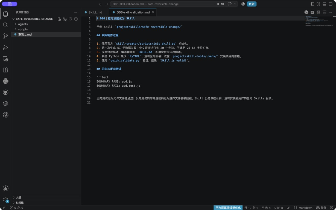
Task: Open the Python activity bar icon
Action: (x=5, y=81)
